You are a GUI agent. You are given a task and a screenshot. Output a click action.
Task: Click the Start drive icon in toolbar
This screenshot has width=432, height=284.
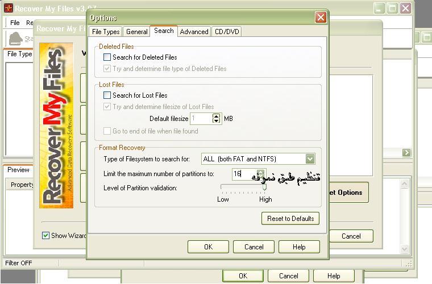tap(16, 39)
